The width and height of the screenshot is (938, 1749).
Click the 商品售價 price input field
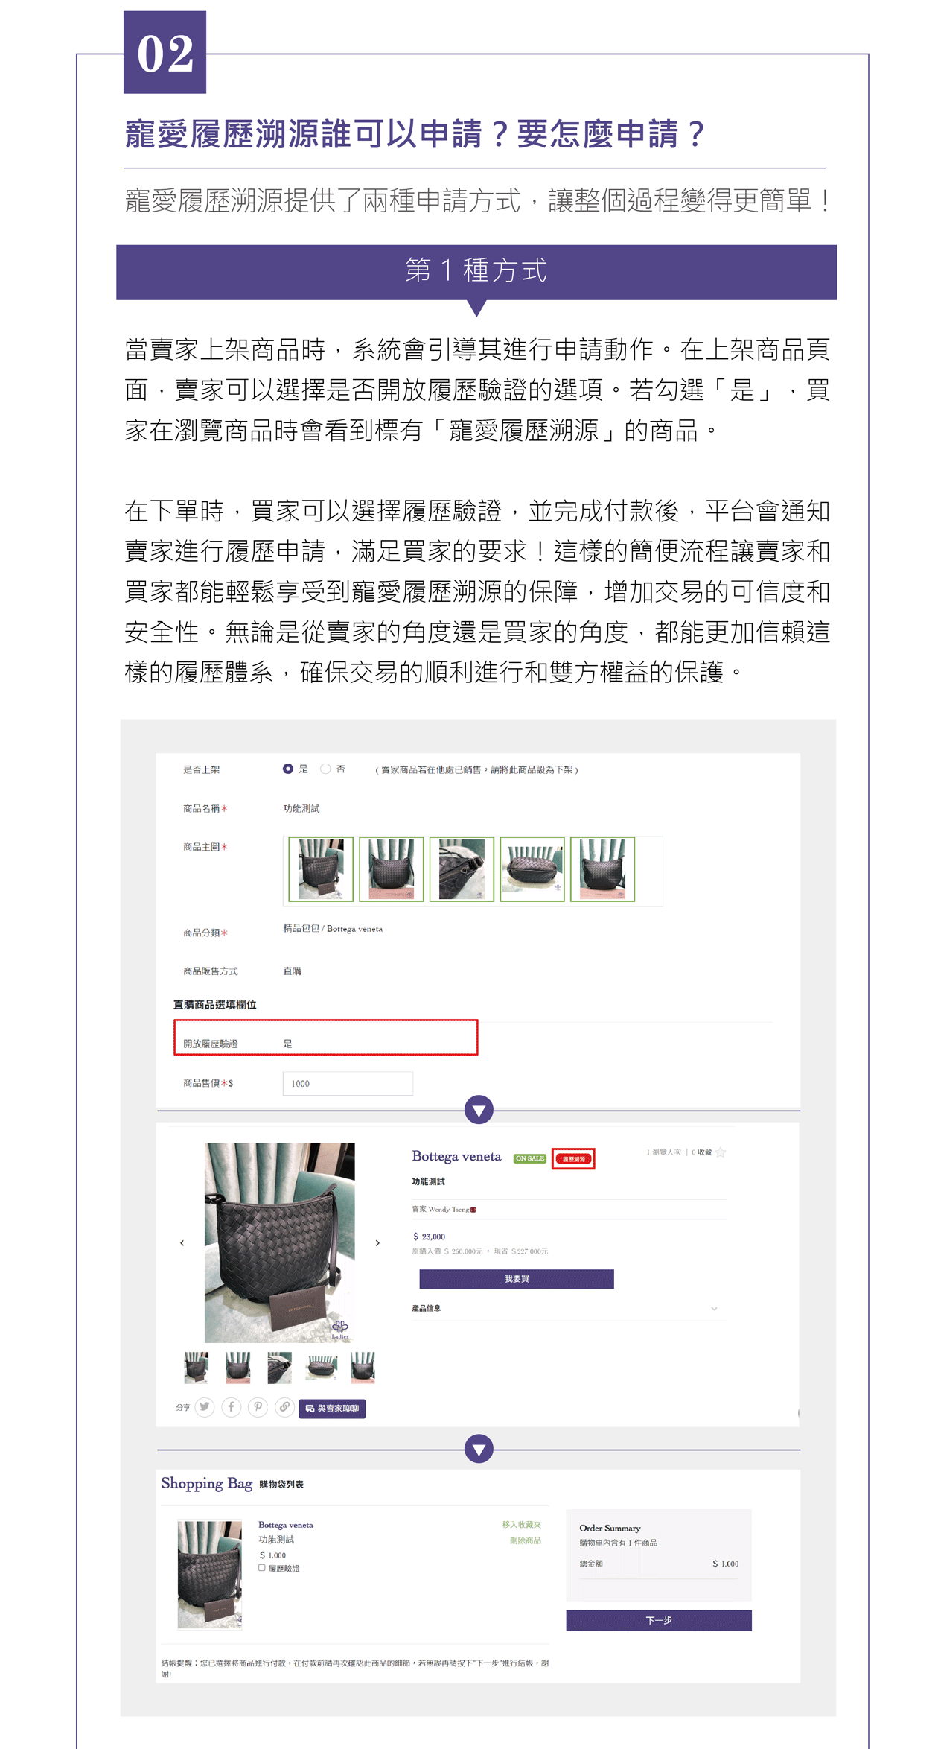click(x=348, y=1084)
